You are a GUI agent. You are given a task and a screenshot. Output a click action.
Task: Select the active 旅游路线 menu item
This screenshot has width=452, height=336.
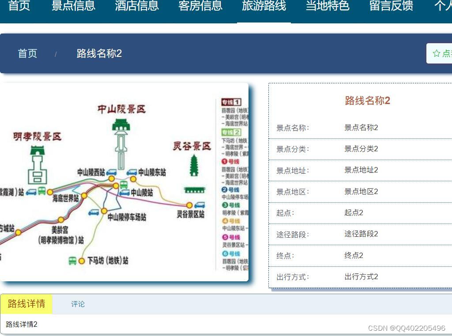264,6
